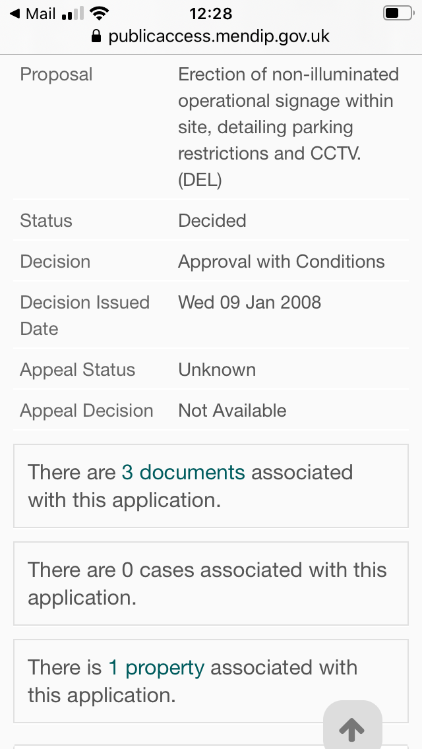This screenshot has width=422, height=749.
Task: Tap the Proposal row label
Action: click(x=56, y=75)
